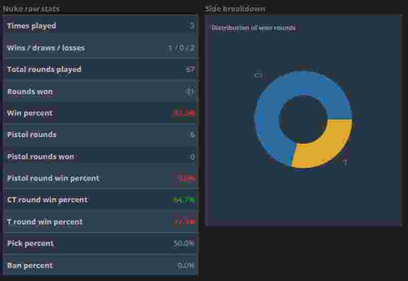The width and height of the screenshot is (408, 281).
Task: Click the Pick percent value 50.0%
Action: point(184,244)
